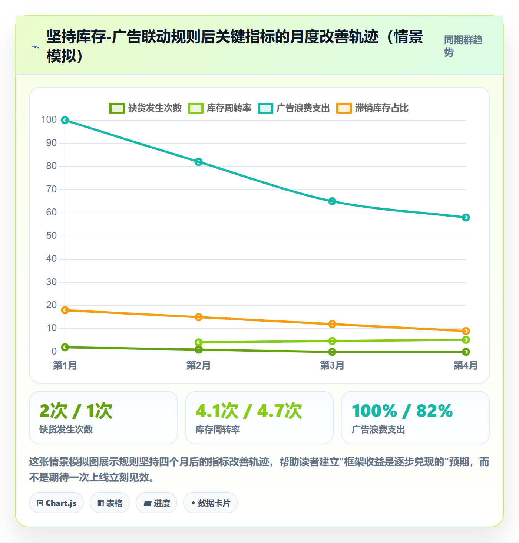Viewport: 519px width, 543px height.
Task: Click the orange 滞销库存占比 point at 第3月
Action: [x=332, y=324]
